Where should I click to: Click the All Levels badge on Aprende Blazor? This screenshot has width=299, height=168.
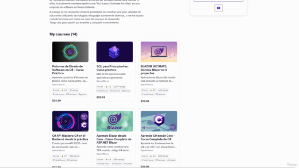pyautogui.click(x=128, y=164)
